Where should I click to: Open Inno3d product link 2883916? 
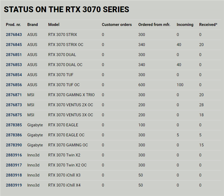pyautogui.click(x=13, y=155)
